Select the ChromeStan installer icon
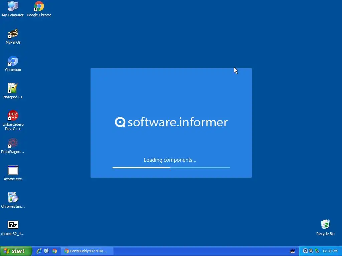Image resolution: width=342 pixels, height=256 pixels. coord(13,200)
